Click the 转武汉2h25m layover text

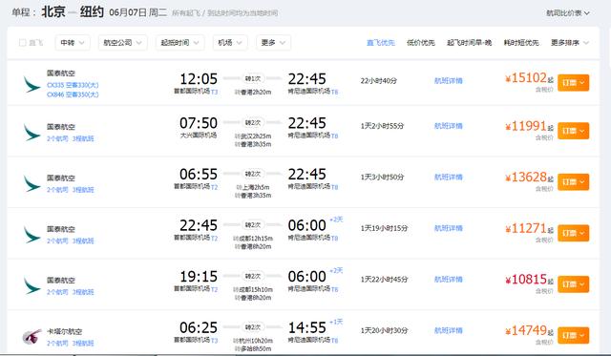pyautogui.click(x=253, y=136)
